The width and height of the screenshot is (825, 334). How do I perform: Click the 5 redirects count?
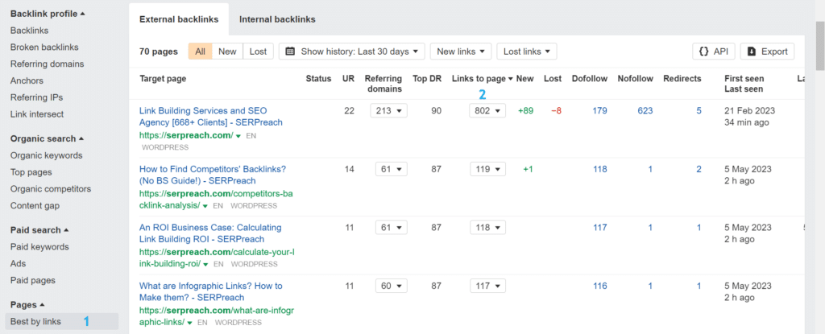pos(699,111)
